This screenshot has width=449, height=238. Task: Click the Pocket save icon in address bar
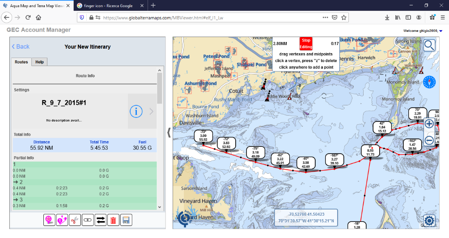tap(335, 17)
